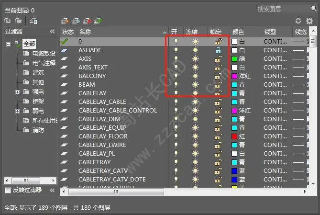Change linetype of the BEAM layer

(275, 85)
